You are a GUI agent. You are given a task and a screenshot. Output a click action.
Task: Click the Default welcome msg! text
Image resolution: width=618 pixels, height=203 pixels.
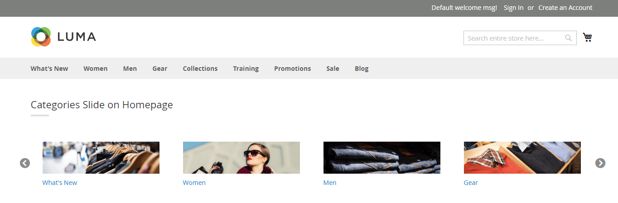pyautogui.click(x=464, y=8)
